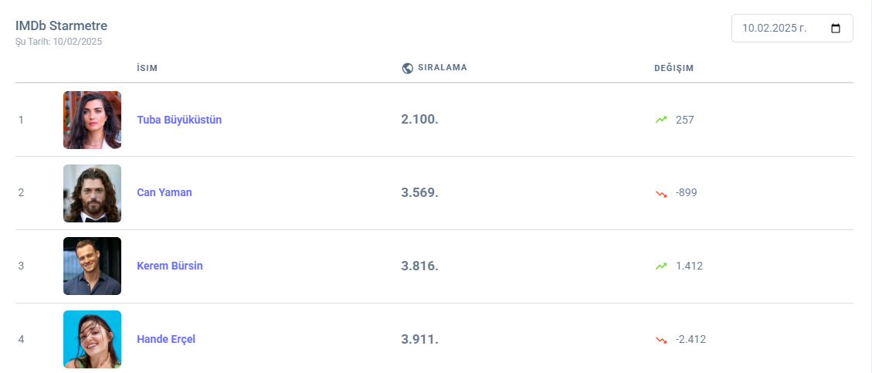Click Kerem Bürsin's green trend-up arrow
The image size is (872, 373).
coord(661,266)
